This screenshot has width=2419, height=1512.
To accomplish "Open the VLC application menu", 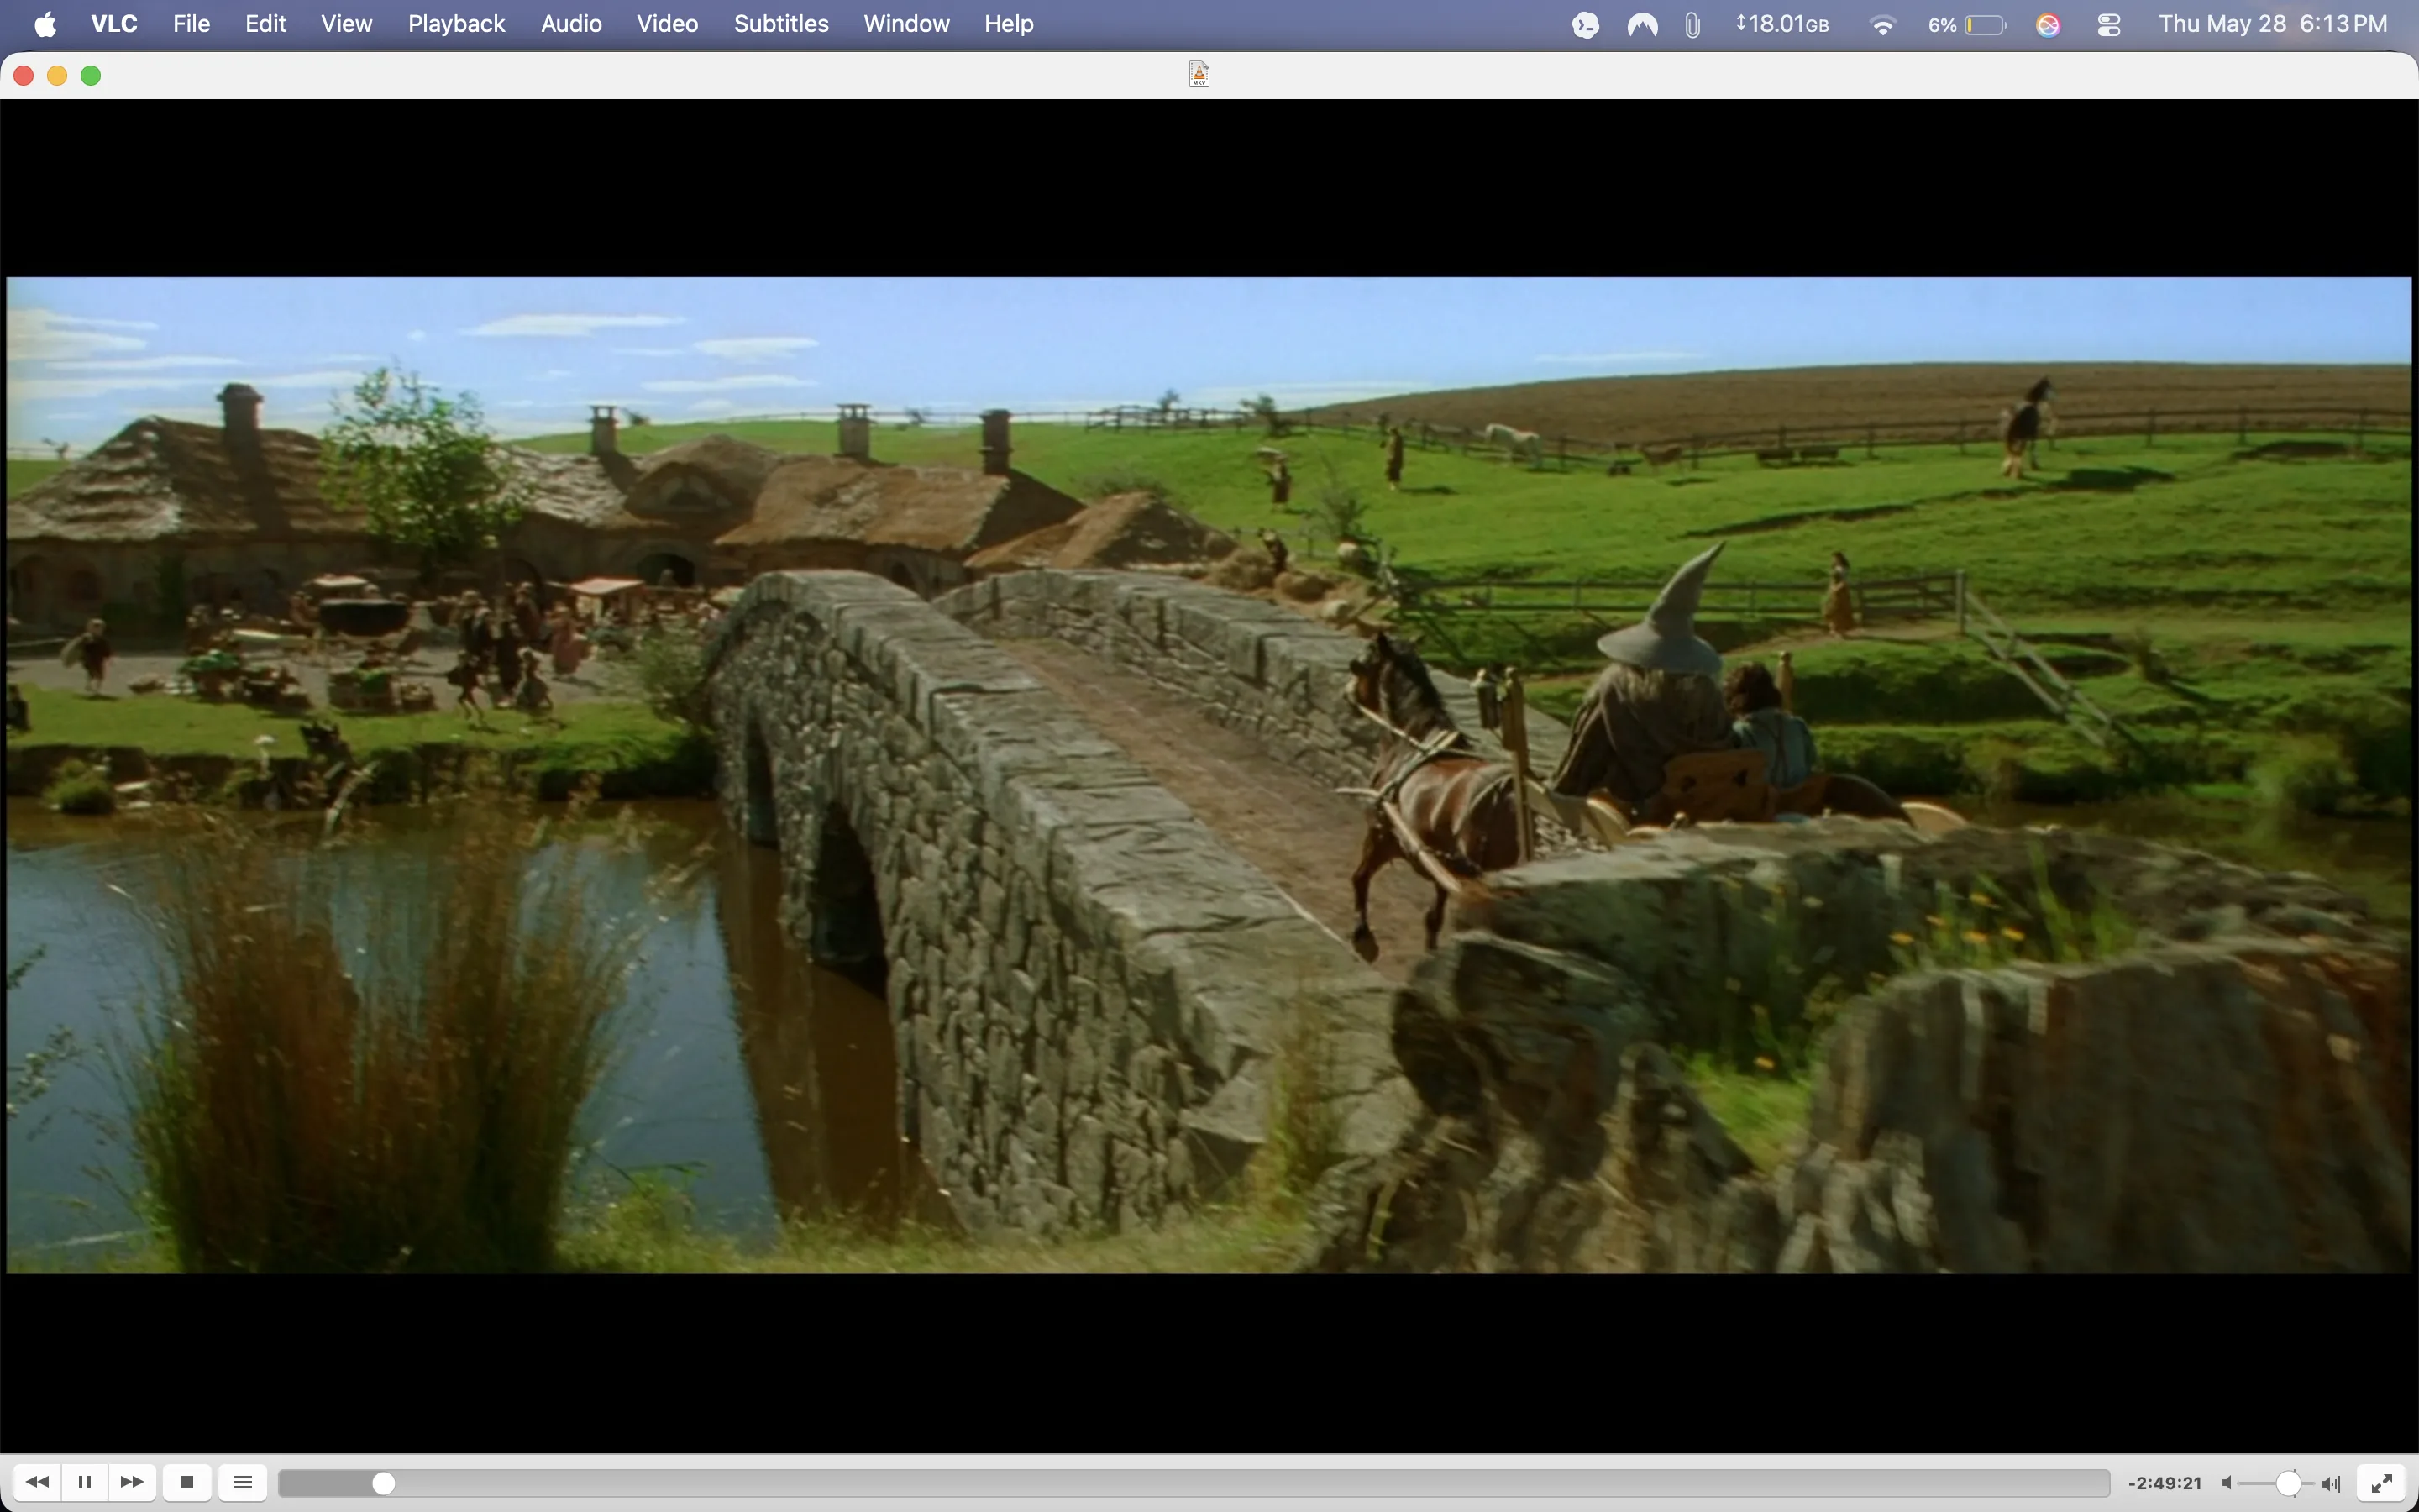I will pyautogui.click(x=114, y=24).
